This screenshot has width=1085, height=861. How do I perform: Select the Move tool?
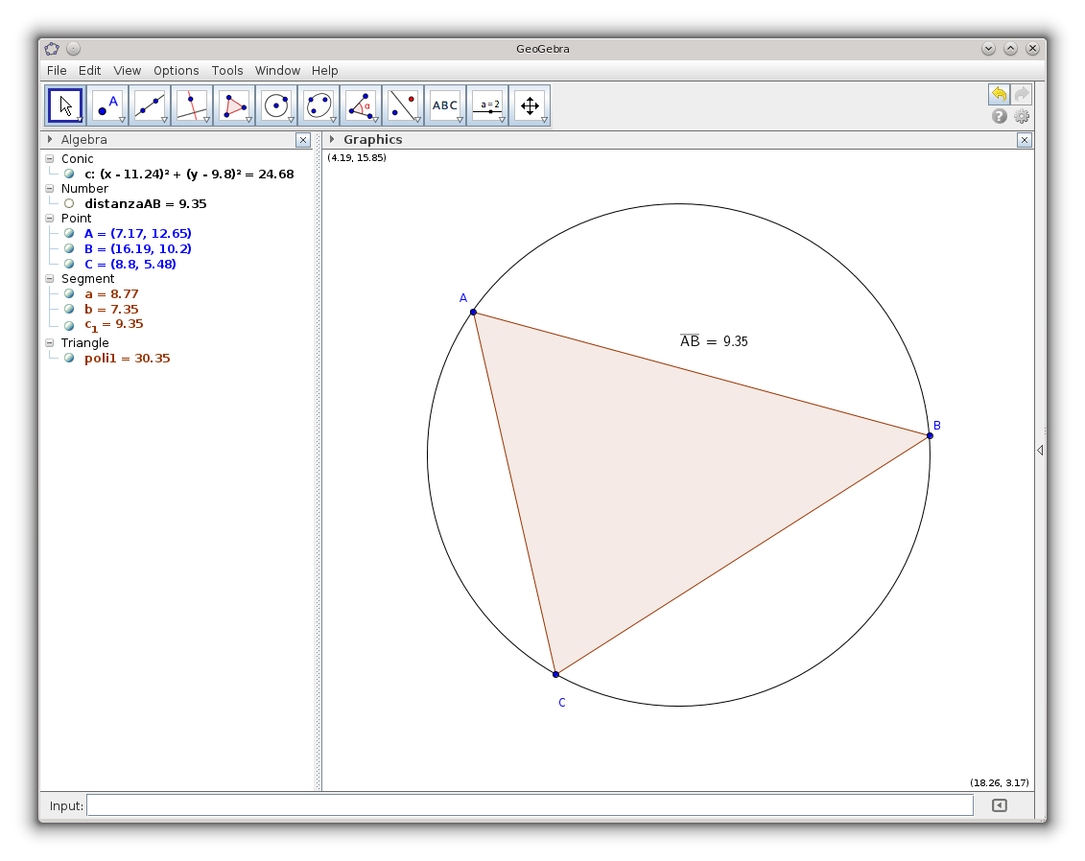tap(64, 105)
